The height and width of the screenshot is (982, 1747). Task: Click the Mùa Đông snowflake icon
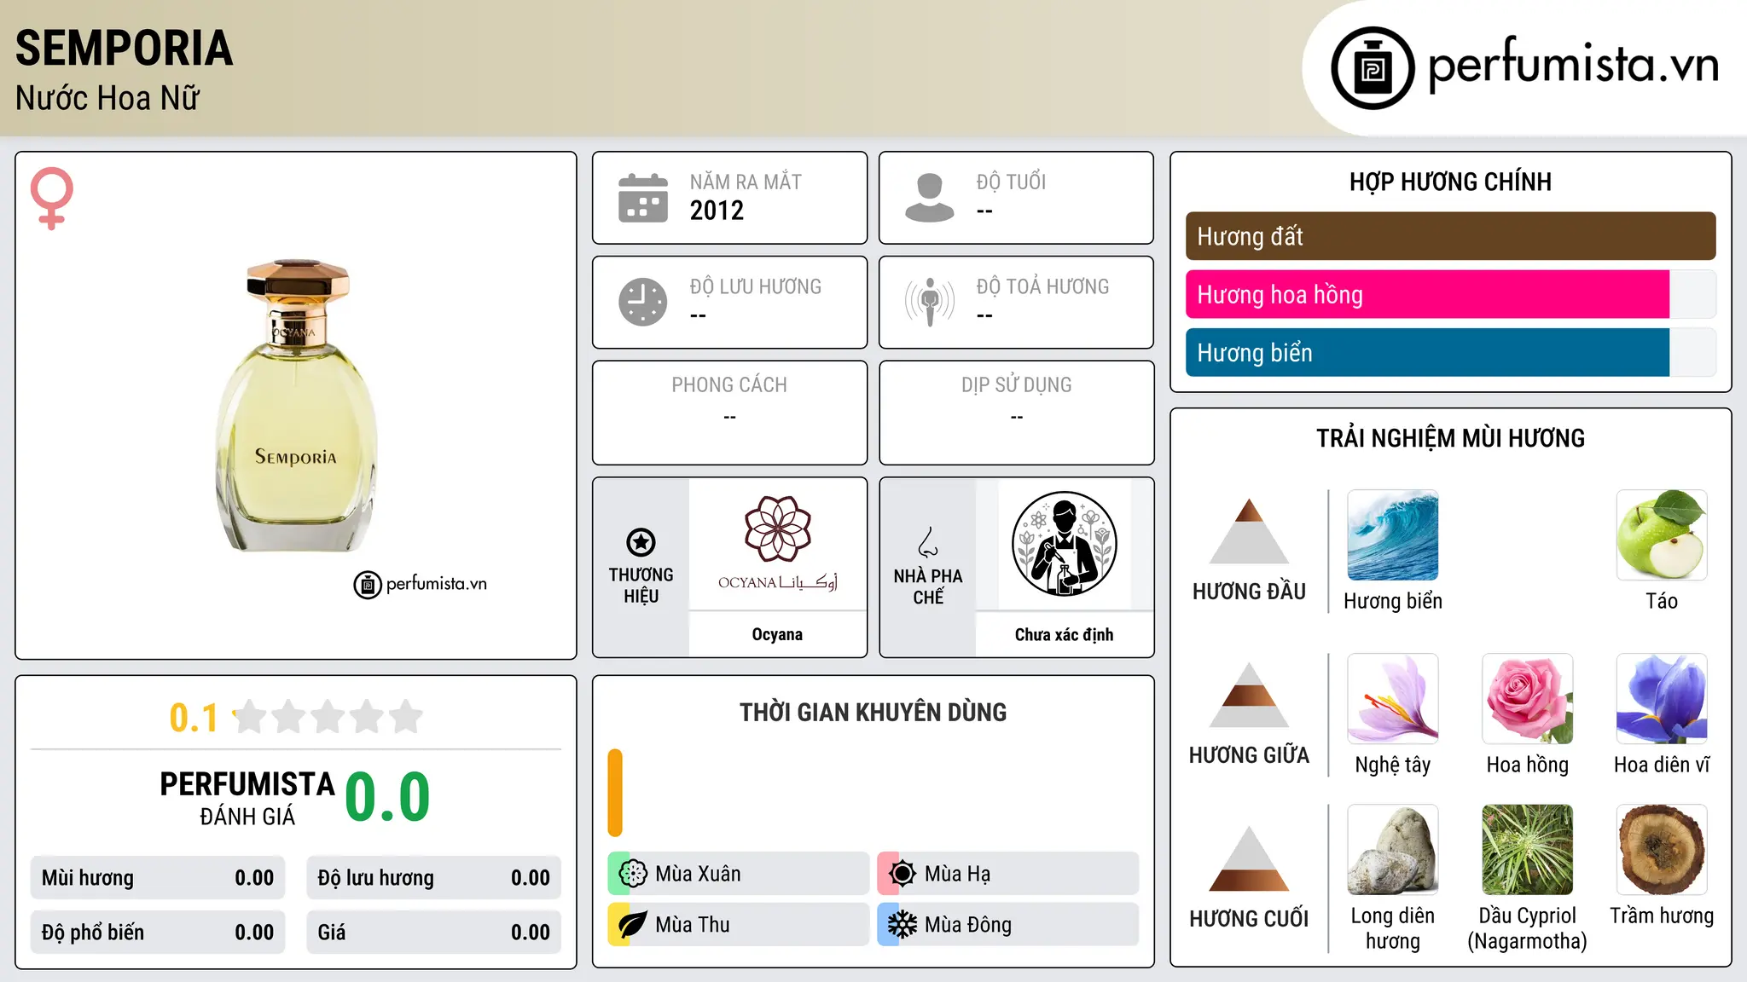coord(902,925)
